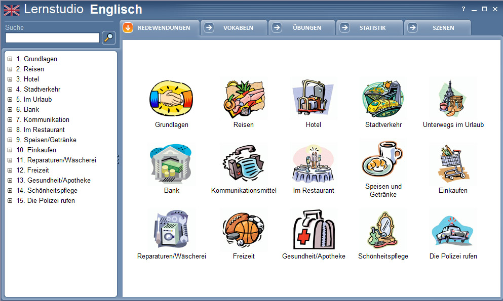Expand the 2. Reisen tree node
The image size is (503, 301).
[x=10, y=69]
